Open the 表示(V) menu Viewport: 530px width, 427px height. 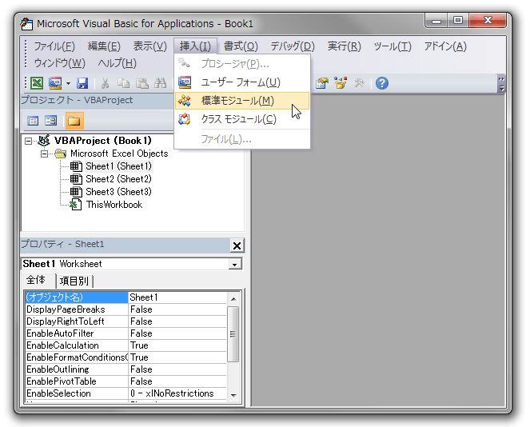tap(149, 46)
